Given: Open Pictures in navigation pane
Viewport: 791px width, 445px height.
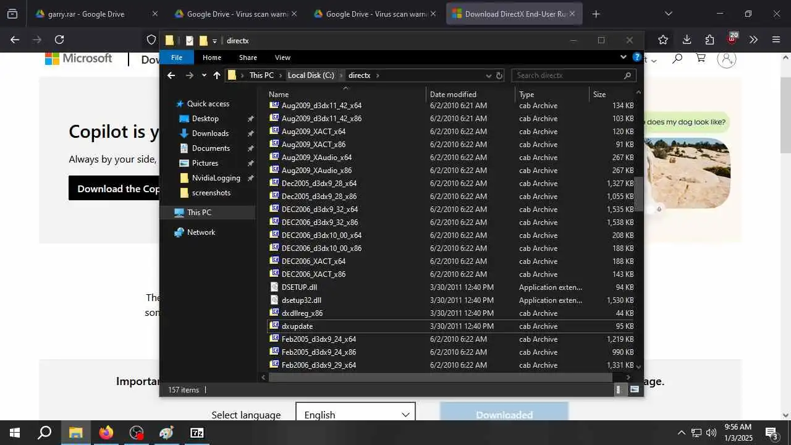Looking at the screenshot, I should [205, 163].
